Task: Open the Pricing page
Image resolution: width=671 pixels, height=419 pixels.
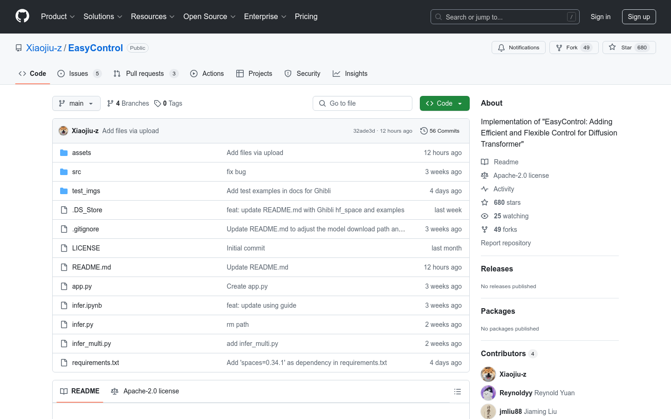Action: [306, 16]
